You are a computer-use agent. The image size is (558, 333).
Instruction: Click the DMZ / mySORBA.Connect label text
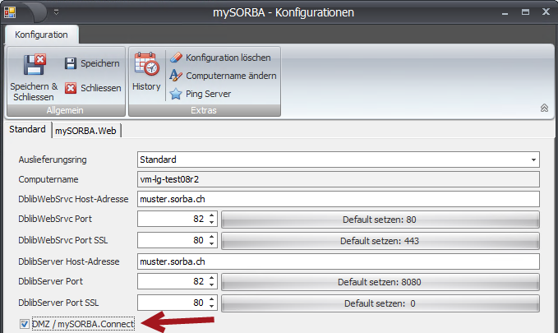[83, 324]
